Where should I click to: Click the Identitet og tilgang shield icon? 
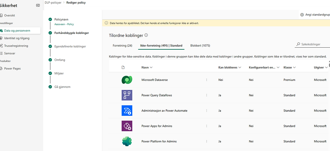click(1, 38)
